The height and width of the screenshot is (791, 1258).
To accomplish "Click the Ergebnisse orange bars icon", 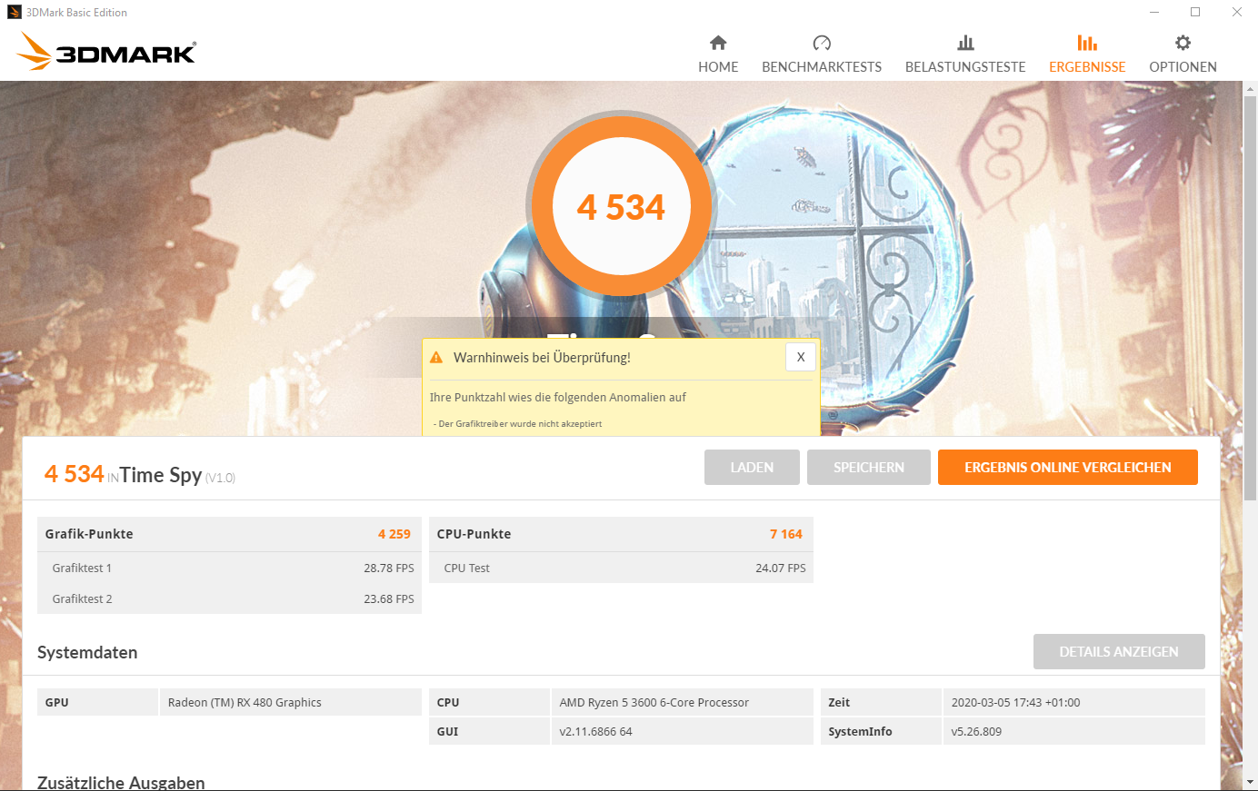I will 1087,43.
